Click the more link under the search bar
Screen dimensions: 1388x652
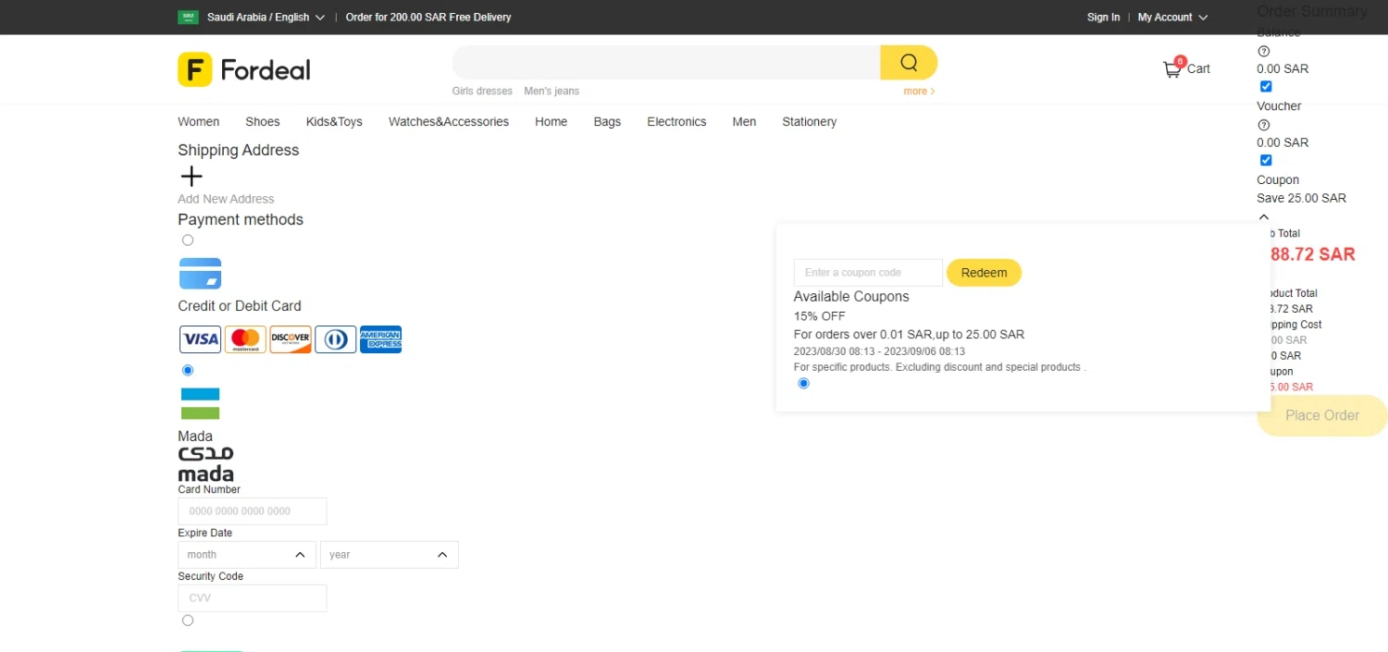pyautogui.click(x=919, y=91)
